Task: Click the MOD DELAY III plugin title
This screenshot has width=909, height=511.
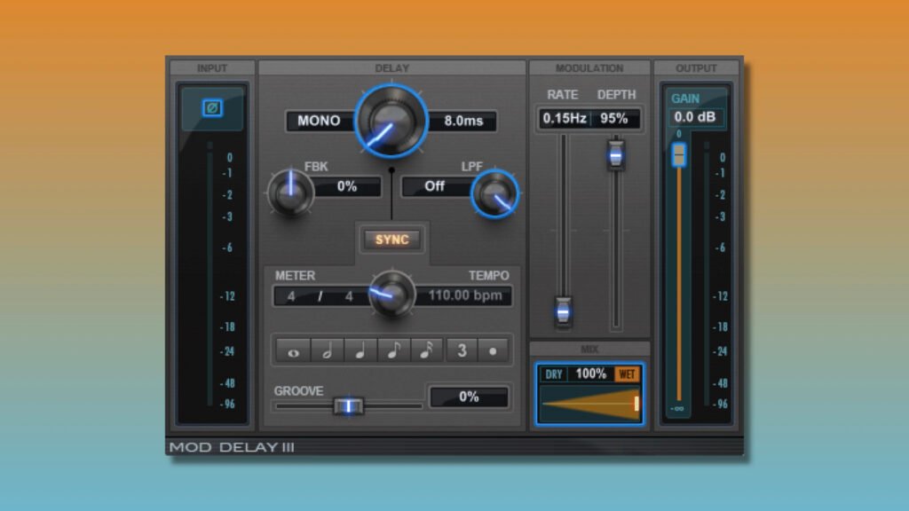Action: [232, 447]
